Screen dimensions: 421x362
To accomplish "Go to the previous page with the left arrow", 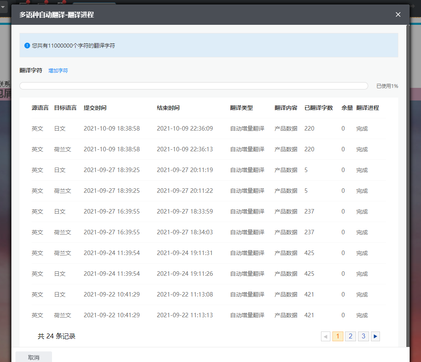I will [x=326, y=336].
